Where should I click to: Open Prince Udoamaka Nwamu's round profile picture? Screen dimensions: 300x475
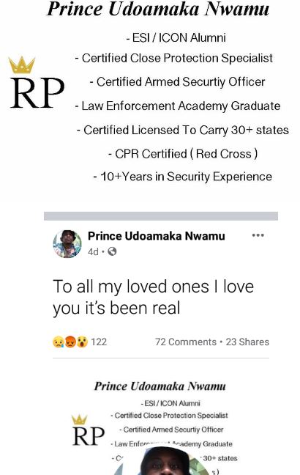tap(67, 244)
